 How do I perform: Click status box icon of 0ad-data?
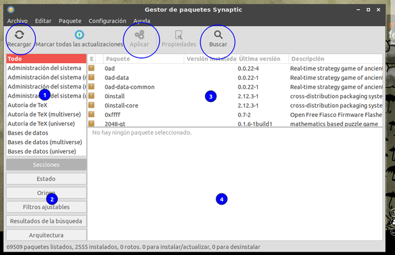[x=91, y=77]
